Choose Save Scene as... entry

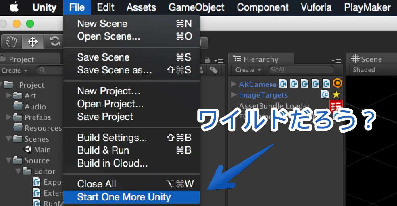[131, 70]
